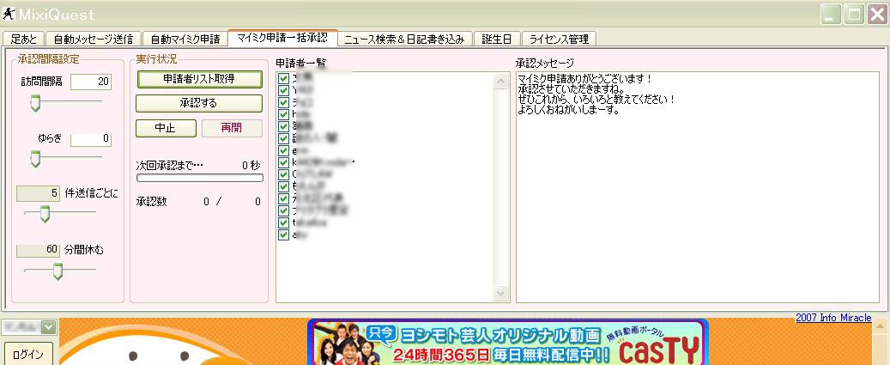Click the 次回承認まで progress bar
The image size is (890, 365).
pos(200,178)
